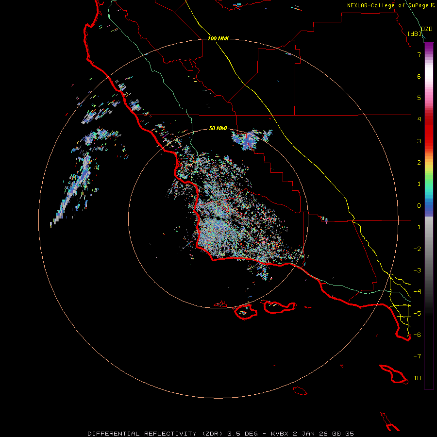Click the 1 value on the scale

(x=419, y=184)
